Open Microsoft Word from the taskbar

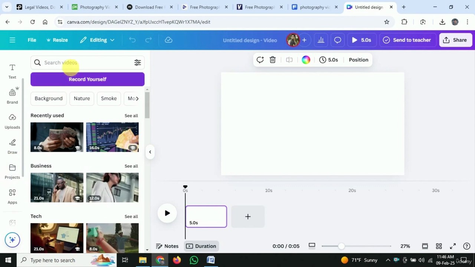coord(211,260)
